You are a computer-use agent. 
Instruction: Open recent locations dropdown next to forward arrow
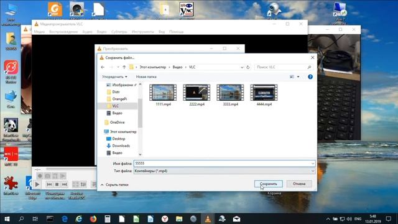tap(118, 67)
